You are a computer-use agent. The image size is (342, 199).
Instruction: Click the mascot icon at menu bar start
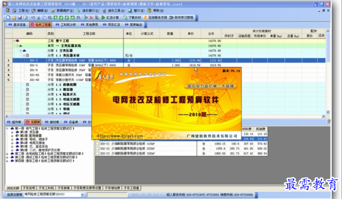point(8,10)
